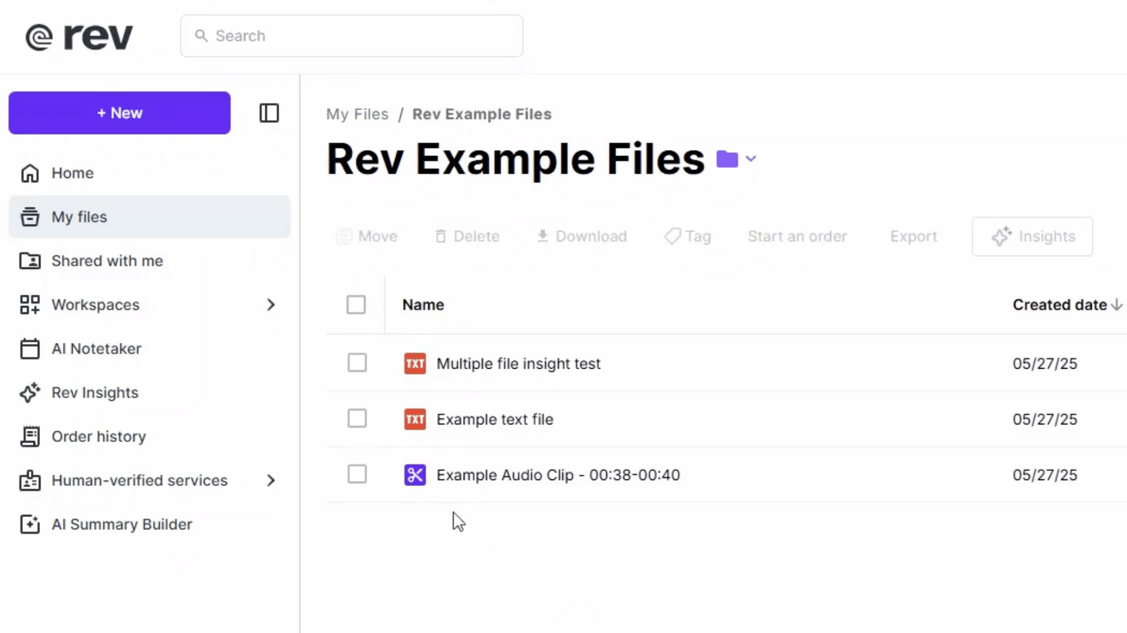Open Order history in the sidebar

pos(150,437)
